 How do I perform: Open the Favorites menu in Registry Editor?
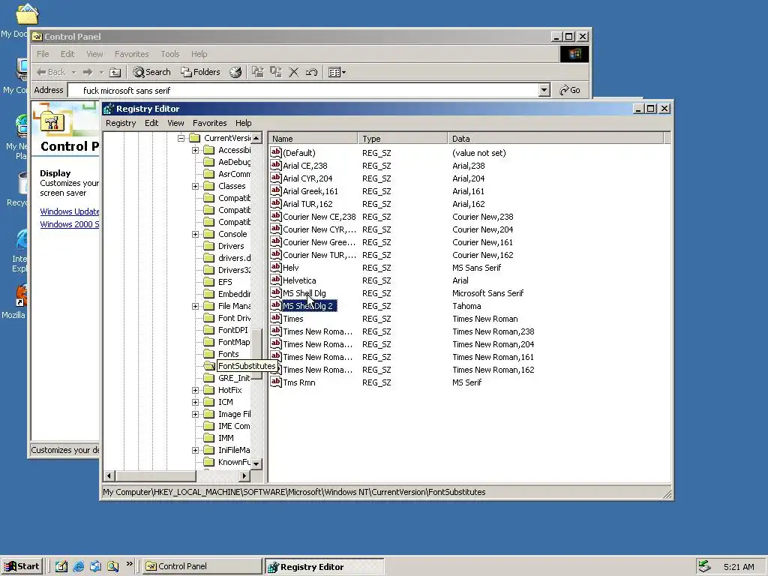coord(210,123)
